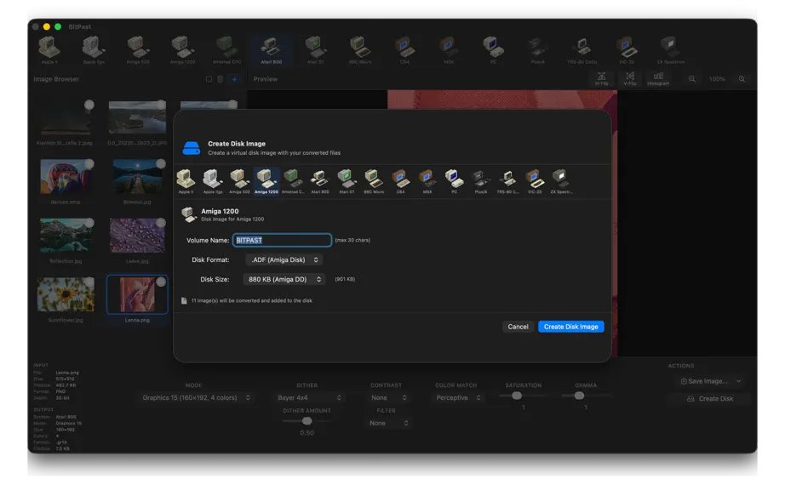Choose ZX Spectrum in main window toolbar
This screenshot has height=490, width=785.
[x=670, y=50]
